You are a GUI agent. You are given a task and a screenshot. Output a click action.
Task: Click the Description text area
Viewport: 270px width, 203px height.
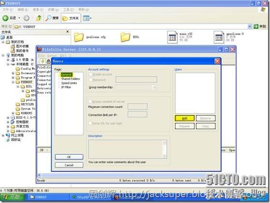[x=125, y=149]
